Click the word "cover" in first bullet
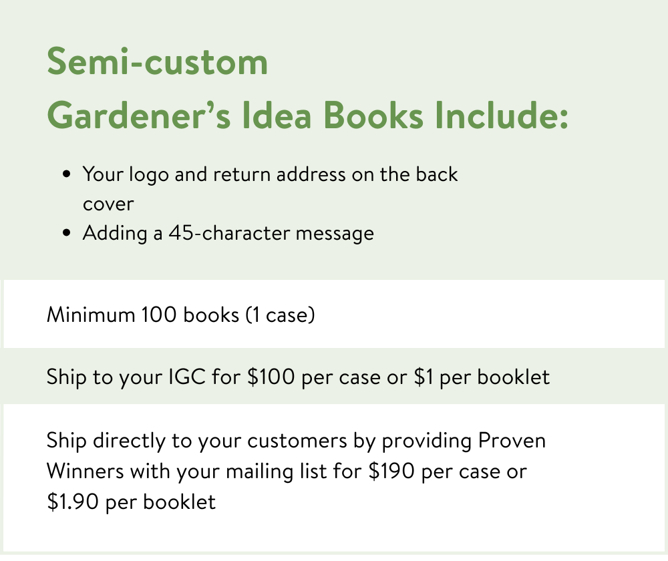Image resolution: width=668 pixels, height=561 pixels. 108,204
